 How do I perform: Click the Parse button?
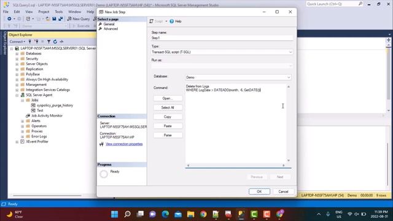point(168,135)
